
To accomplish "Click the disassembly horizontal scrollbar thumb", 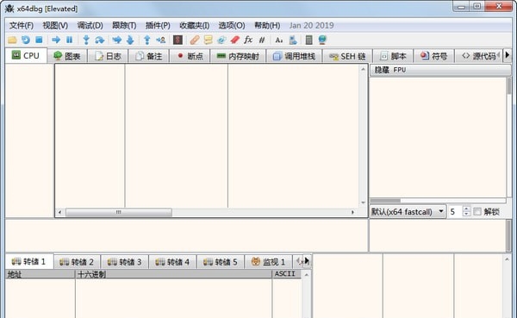I will tap(119, 212).
